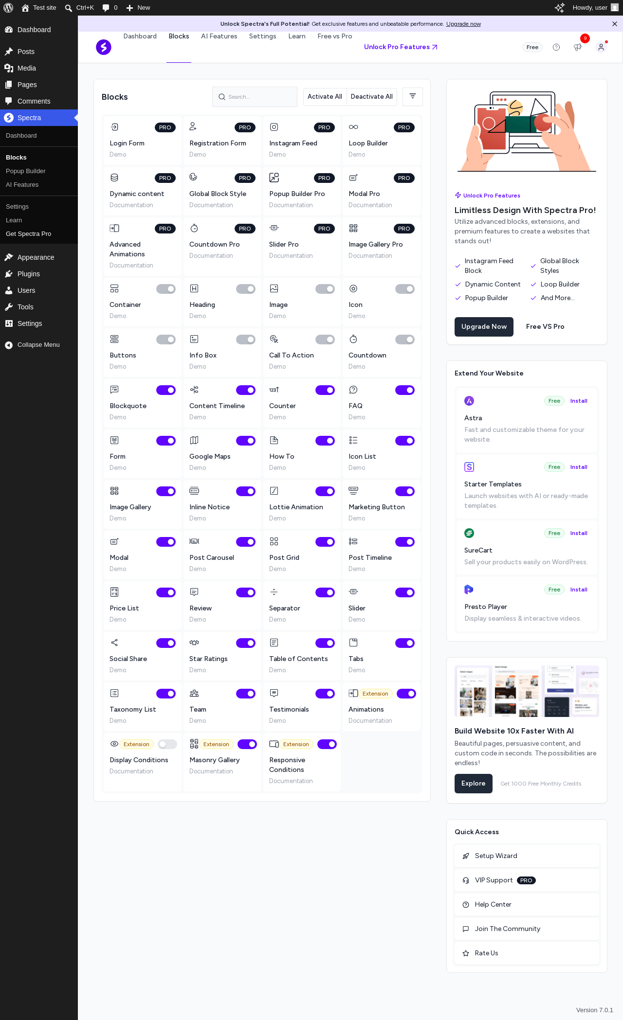
Task: Click the SureCart icon
Action: coord(469,533)
